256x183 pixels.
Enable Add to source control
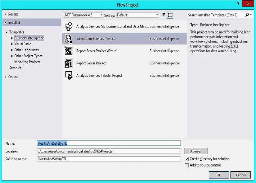click(187, 165)
